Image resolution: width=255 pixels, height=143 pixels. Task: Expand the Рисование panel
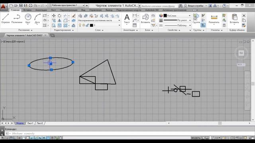coord(25,30)
